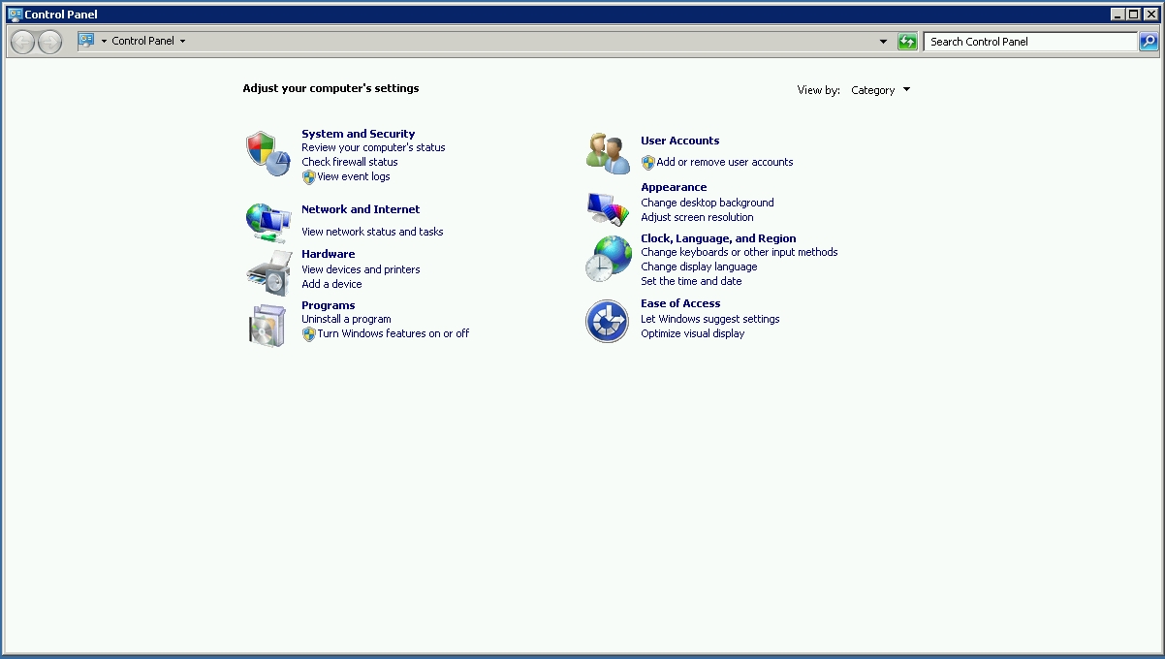Open View network status and tasks
Screen dimensions: 1165x659
point(372,232)
